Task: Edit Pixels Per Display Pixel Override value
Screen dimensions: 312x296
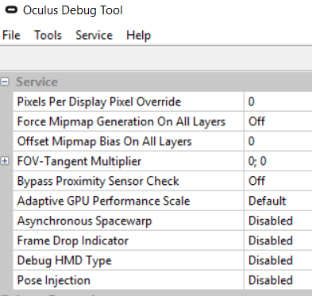Action: 278,102
